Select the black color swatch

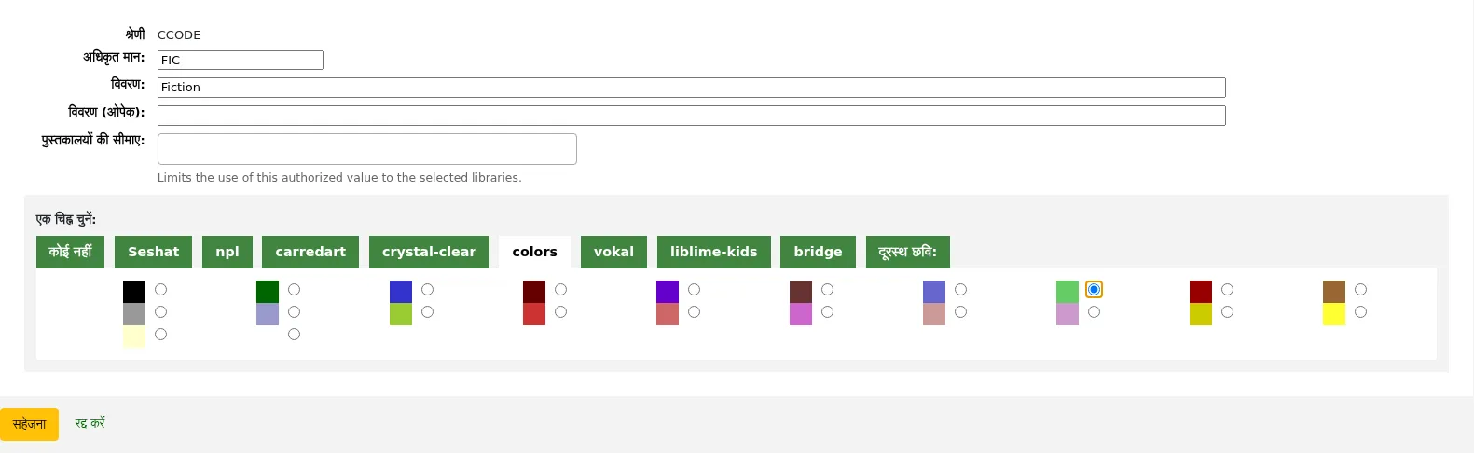(134, 292)
